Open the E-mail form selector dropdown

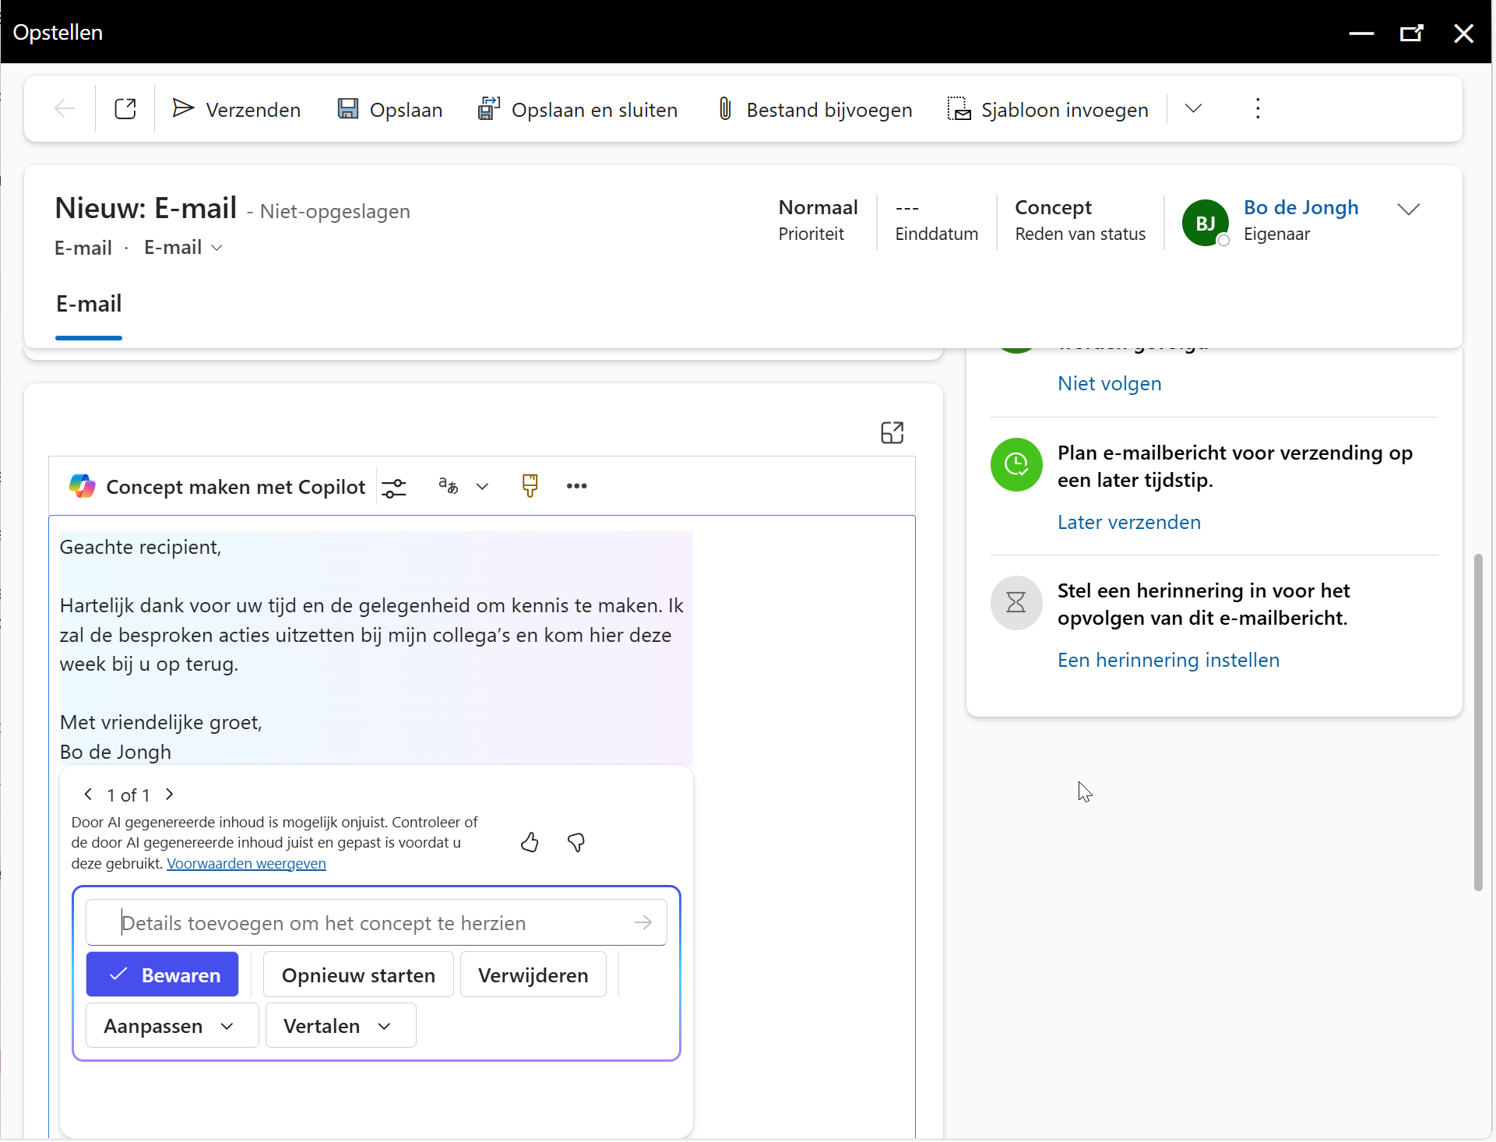[x=183, y=248]
